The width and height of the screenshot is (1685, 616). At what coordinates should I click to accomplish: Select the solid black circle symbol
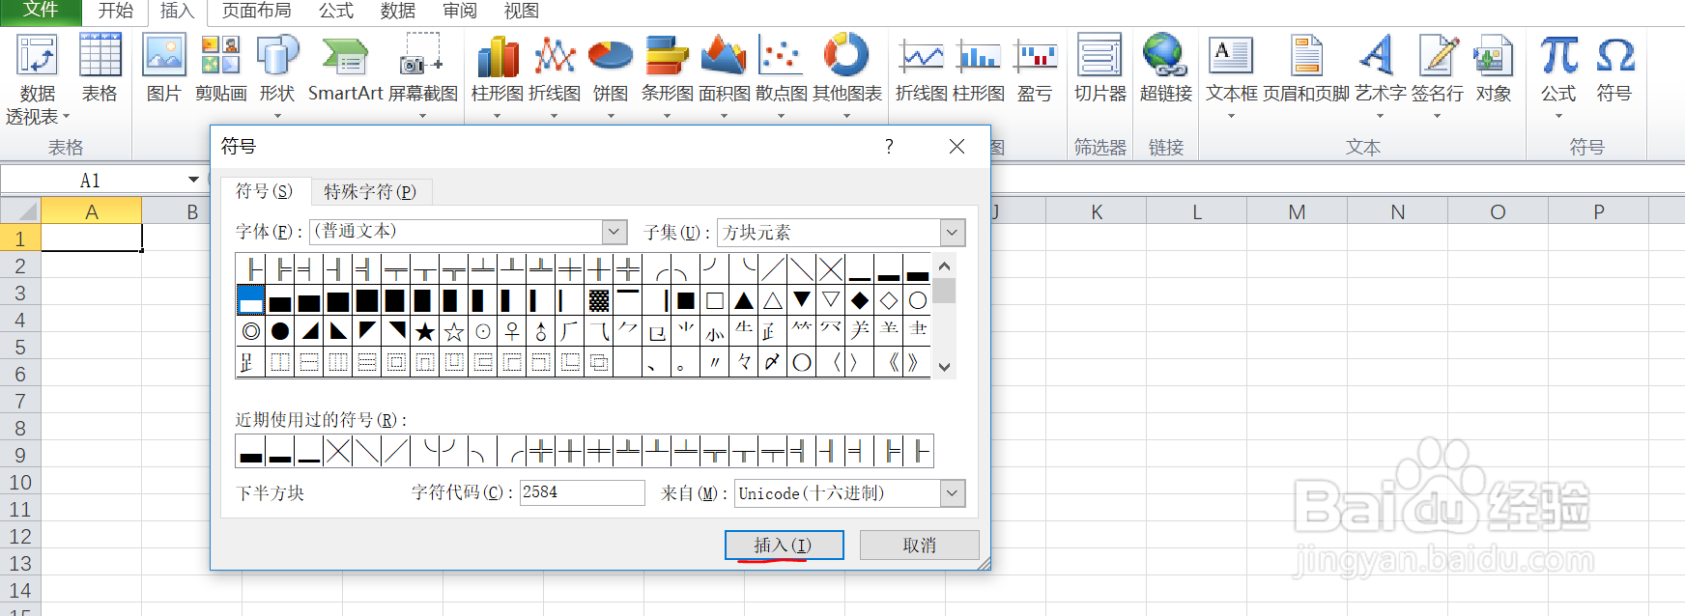280,332
